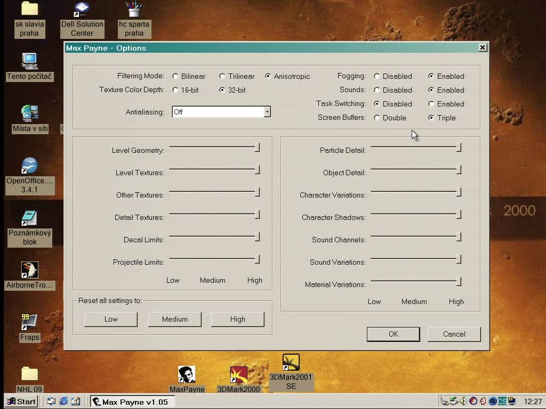Select the NHL 09 folder icon
Screen dimensions: 546x409
pos(29,374)
